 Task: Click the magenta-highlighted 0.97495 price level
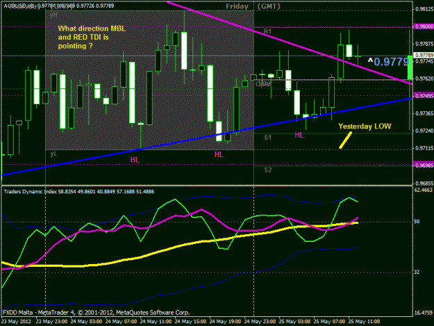click(x=424, y=96)
